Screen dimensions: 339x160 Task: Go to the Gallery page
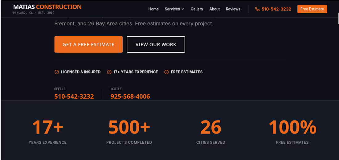[x=197, y=9]
